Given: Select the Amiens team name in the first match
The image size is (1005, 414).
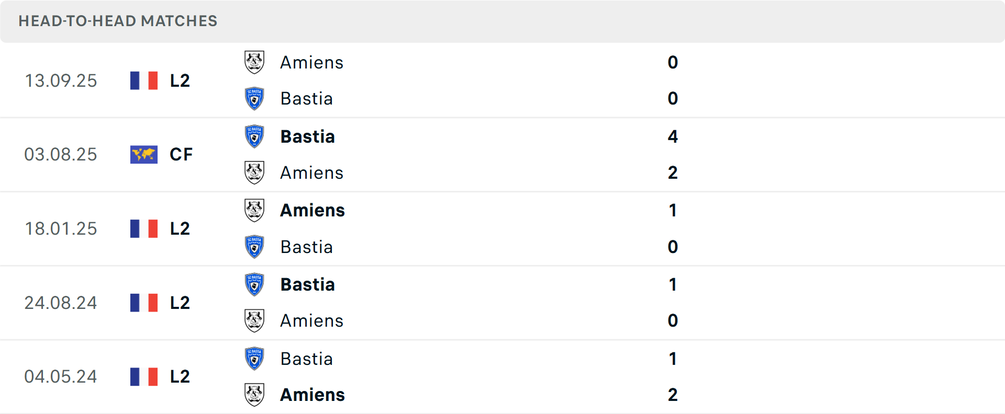Looking at the screenshot, I should pos(312,62).
